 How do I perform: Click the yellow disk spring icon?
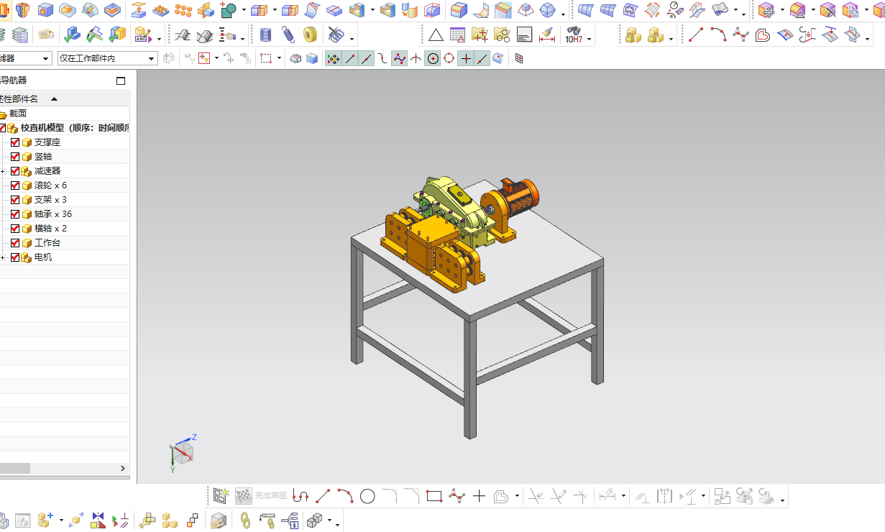[311, 35]
